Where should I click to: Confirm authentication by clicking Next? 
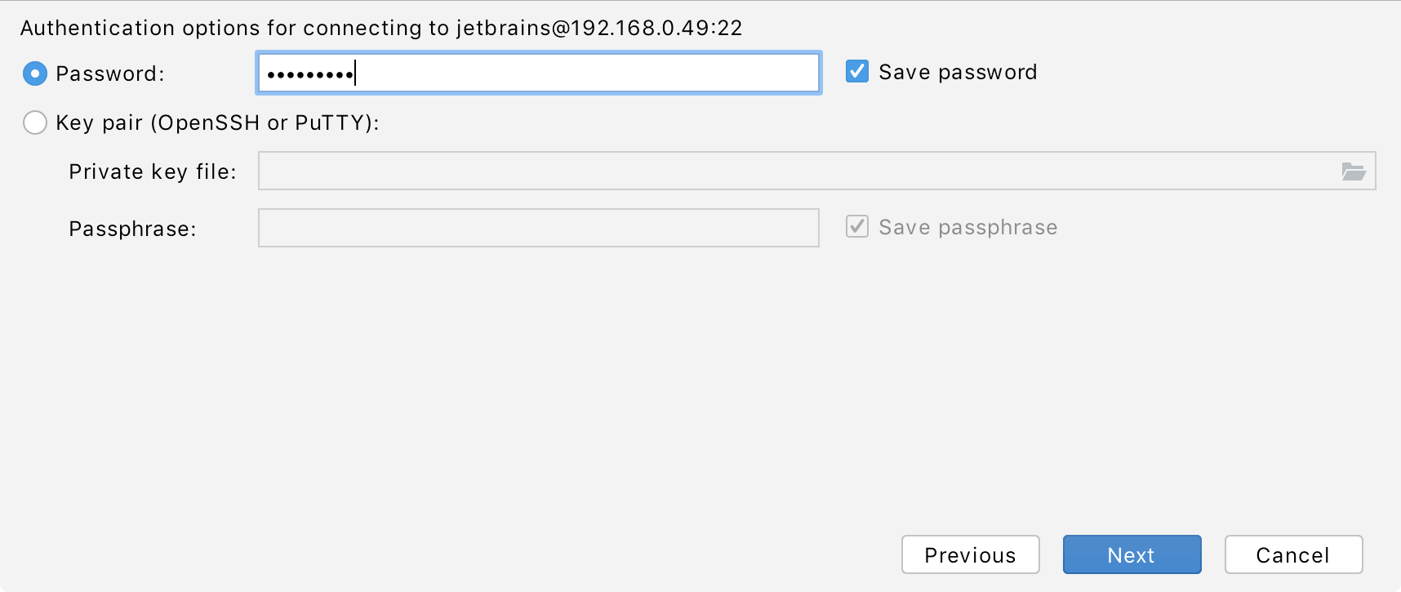click(x=1132, y=554)
